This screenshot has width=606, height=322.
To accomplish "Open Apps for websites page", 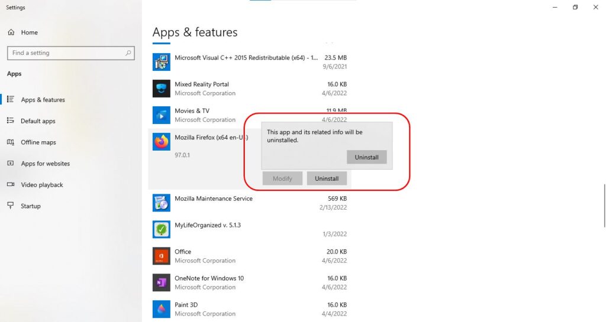I will (x=45, y=163).
